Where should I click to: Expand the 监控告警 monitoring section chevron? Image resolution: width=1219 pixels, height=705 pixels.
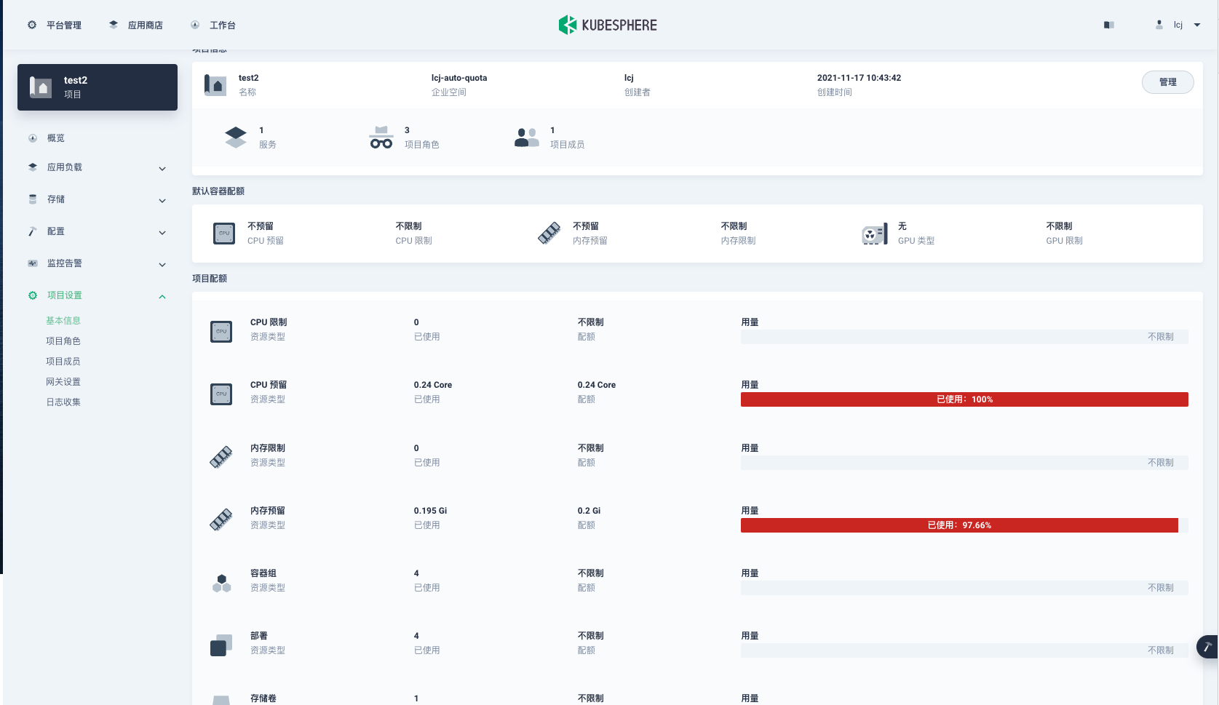tap(162, 265)
